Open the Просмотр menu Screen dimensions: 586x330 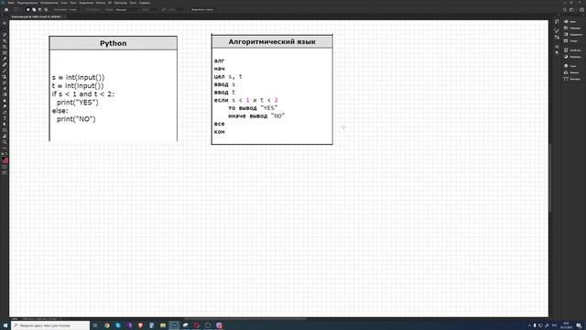[x=121, y=3]
